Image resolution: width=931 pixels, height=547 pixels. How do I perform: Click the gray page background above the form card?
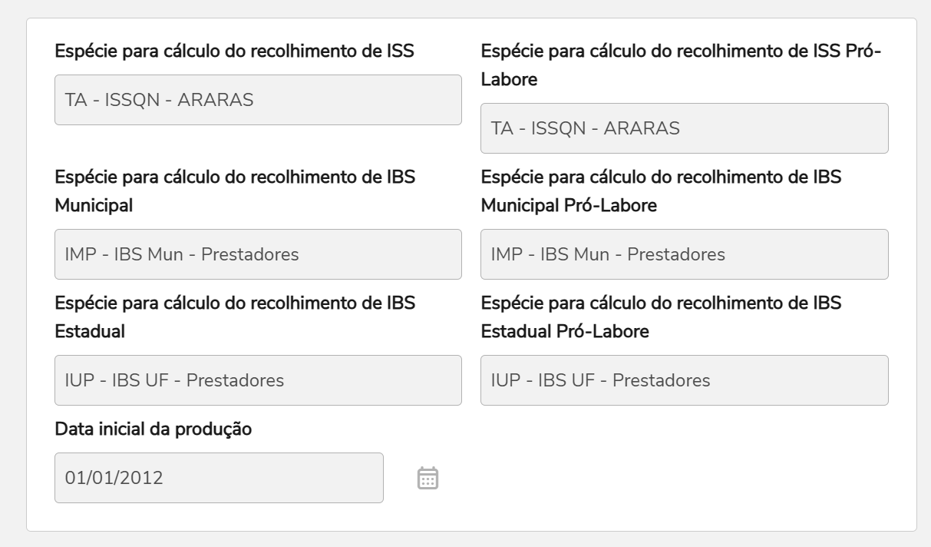[465, 8]
